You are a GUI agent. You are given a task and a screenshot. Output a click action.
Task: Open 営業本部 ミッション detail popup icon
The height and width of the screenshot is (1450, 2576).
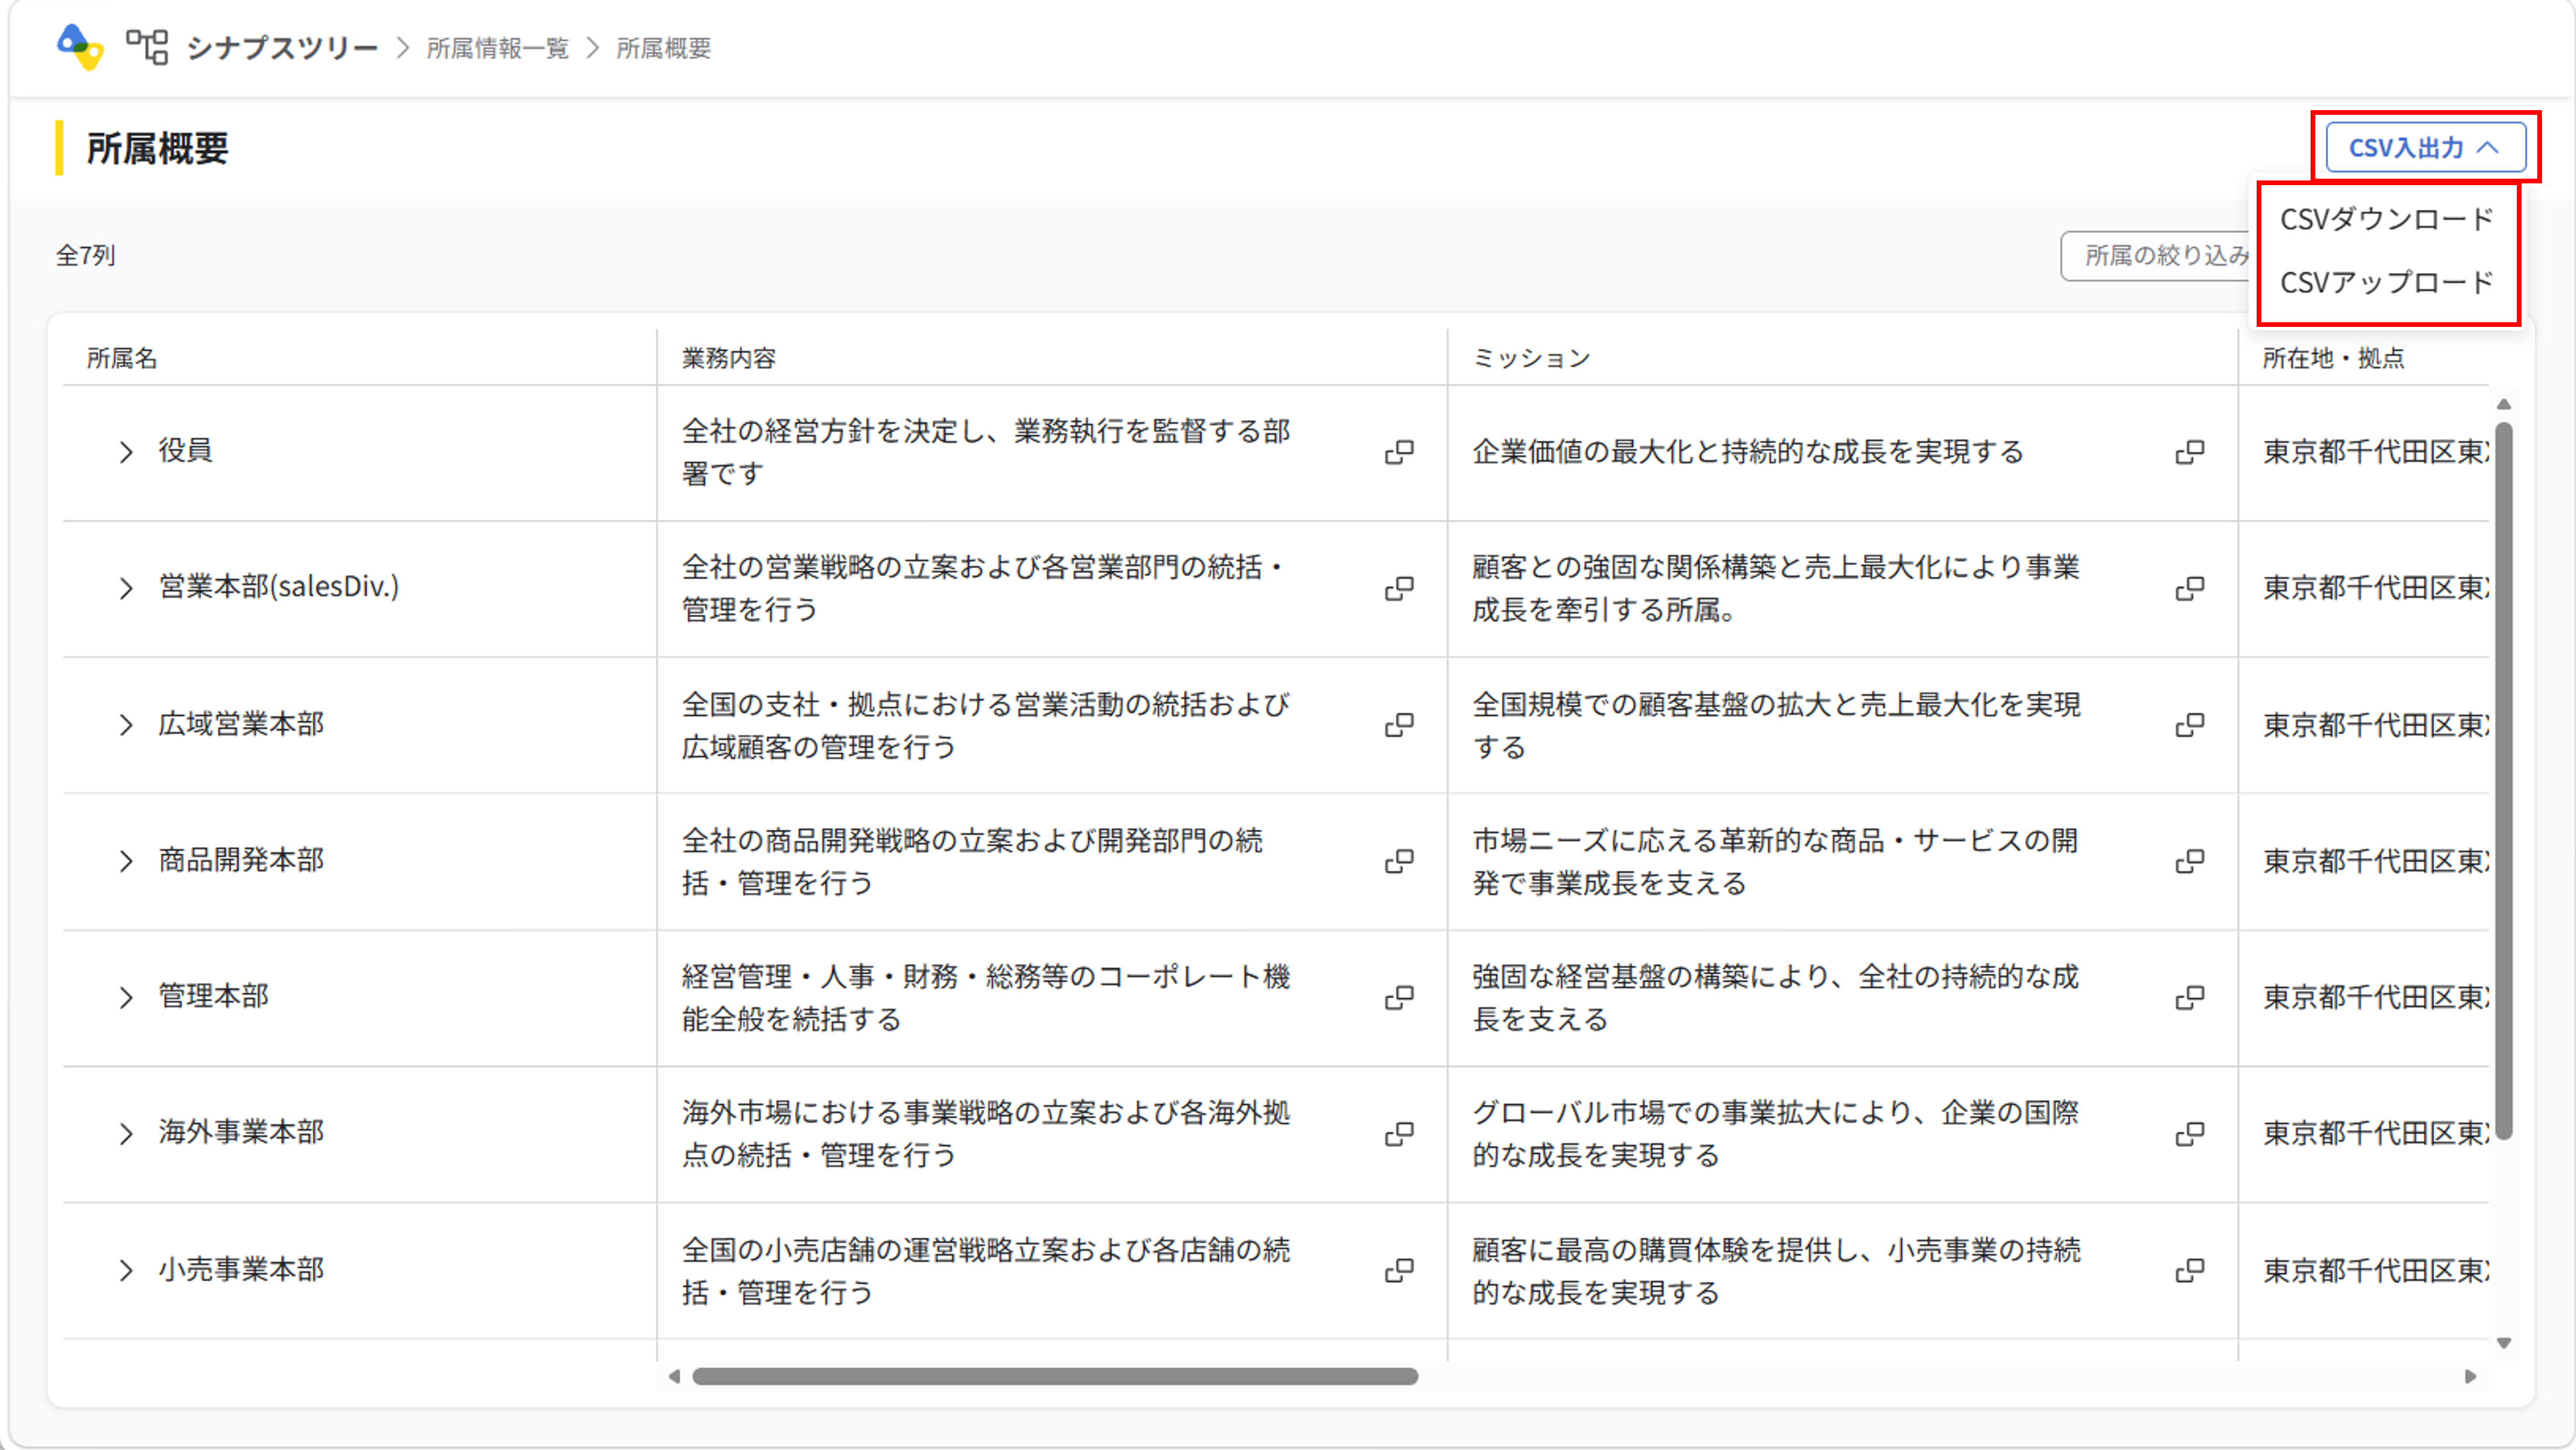2190,588
